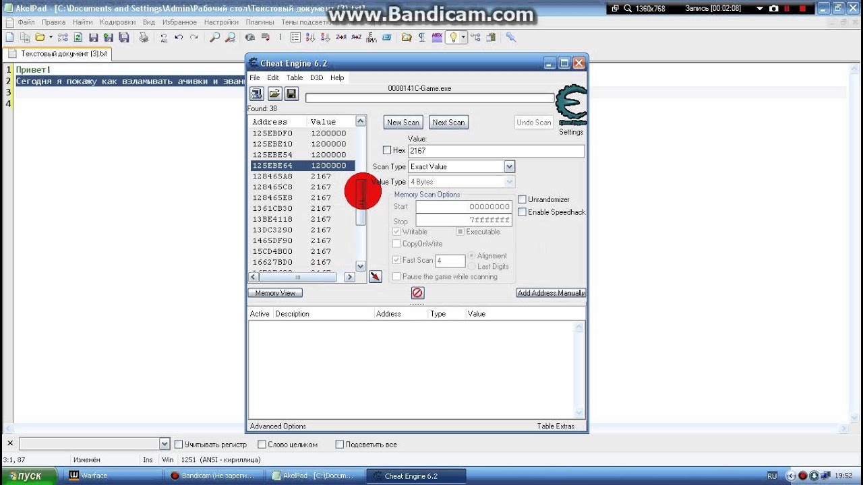Click the Value field containing 2167
This screenshot has width=863, height=485.
(496, 151)
